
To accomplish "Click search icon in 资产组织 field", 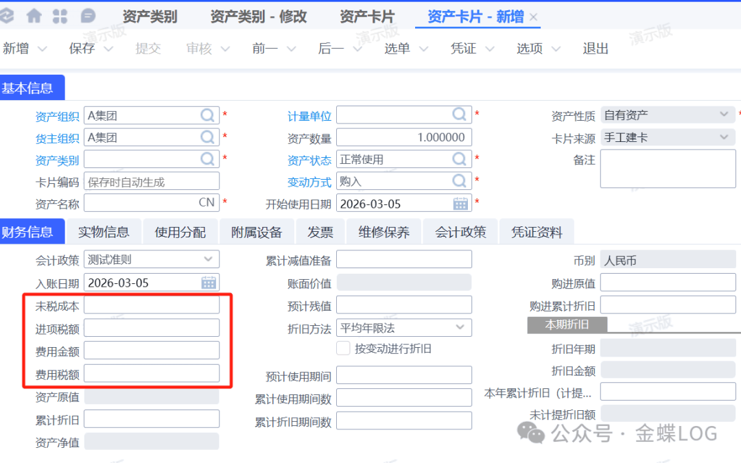I will tap(208, 115).
